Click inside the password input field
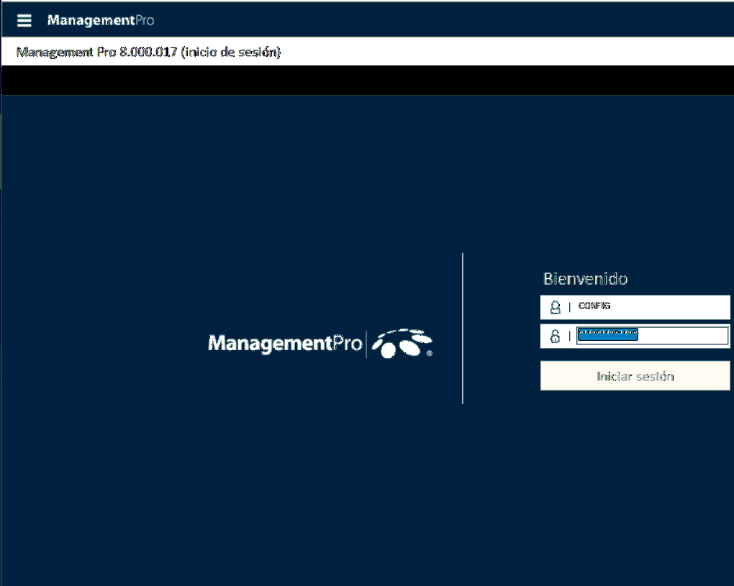 682,336
